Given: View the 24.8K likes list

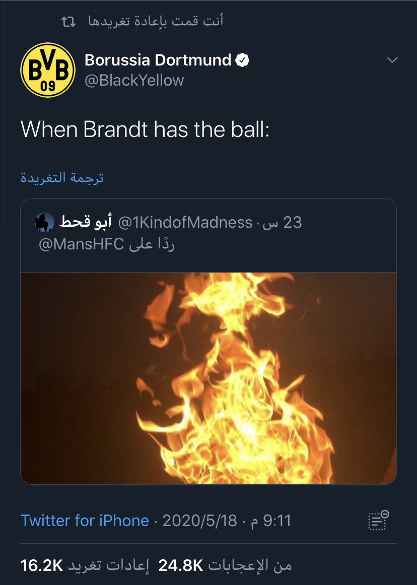Looking at the screenshot, I should pos(225,565).
